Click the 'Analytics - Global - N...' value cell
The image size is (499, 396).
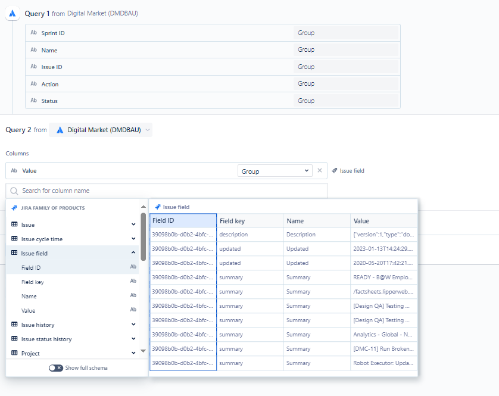[x=383, y=335]
